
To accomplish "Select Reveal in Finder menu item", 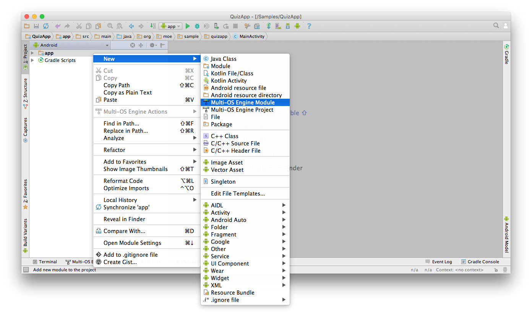I will click(x=147, y=219).
